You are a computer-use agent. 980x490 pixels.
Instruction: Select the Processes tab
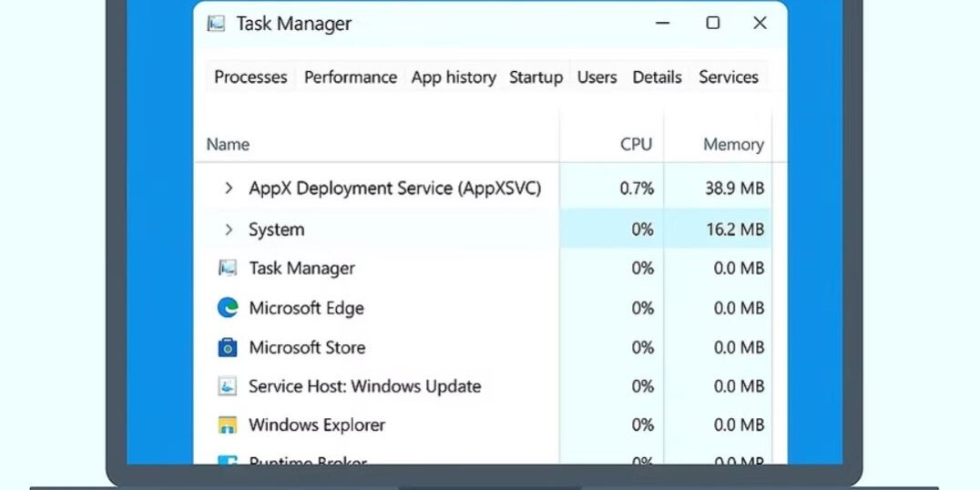(x=250, y=77)
